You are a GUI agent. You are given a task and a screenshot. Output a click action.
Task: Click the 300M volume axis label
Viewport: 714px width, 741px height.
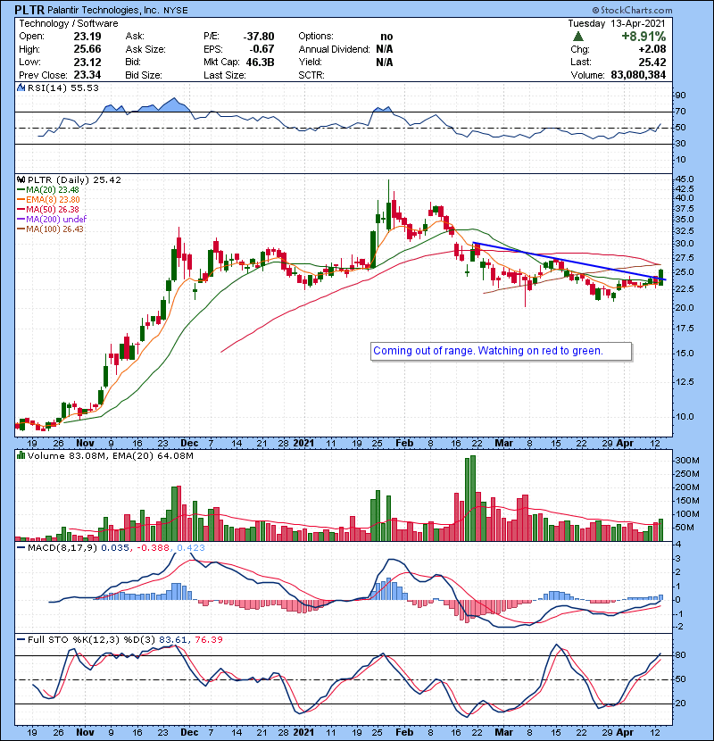(x=687, y=461)
